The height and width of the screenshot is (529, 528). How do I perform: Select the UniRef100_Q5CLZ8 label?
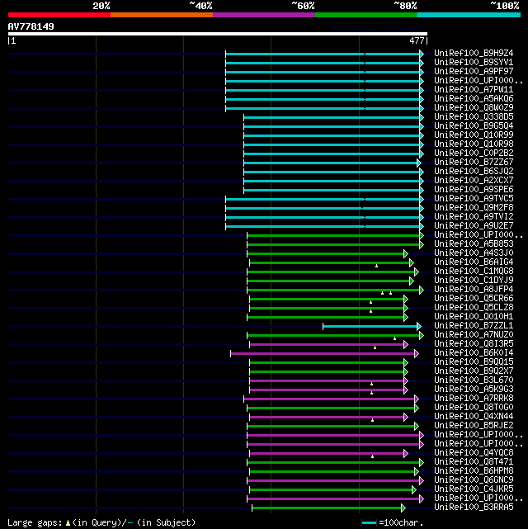point(474,308)
